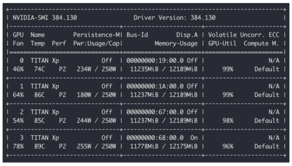This screenshot has width=292, height=166.
Task: Click bus ID '00000000:68:00.0'
Action: [x=155, y=138]
